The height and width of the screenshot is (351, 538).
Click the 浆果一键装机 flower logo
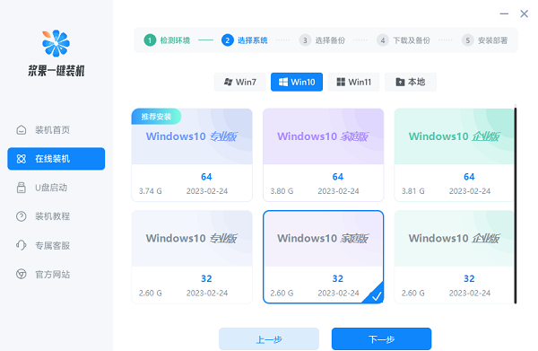56,43
